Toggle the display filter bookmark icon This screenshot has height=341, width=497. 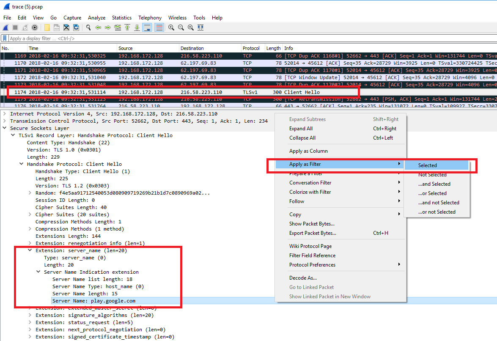click(x=5, y=38)
